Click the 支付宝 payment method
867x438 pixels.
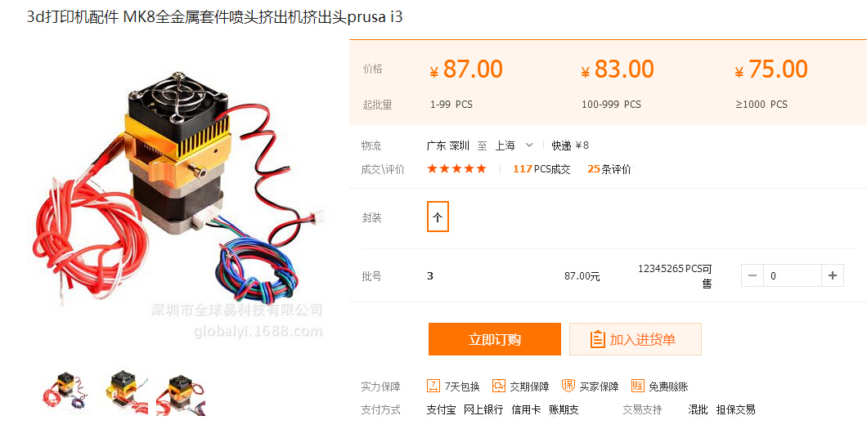441,410
